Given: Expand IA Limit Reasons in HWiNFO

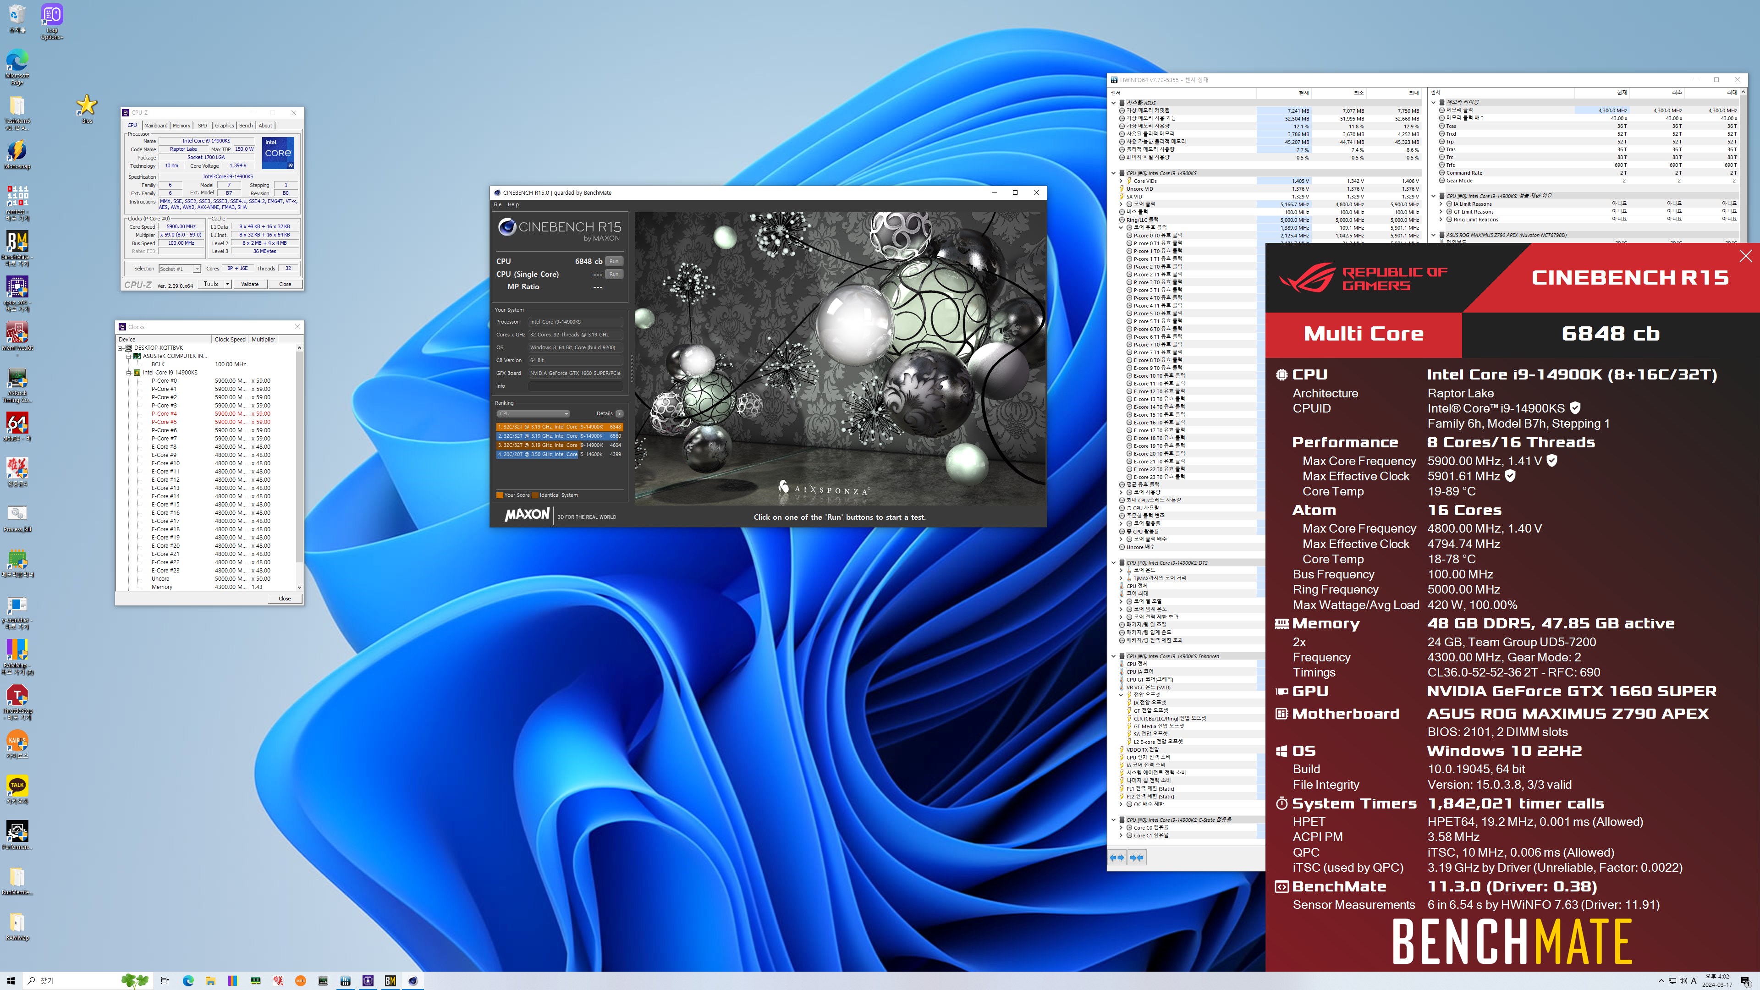Looking at the screenshot, I should coord(1441,203).
